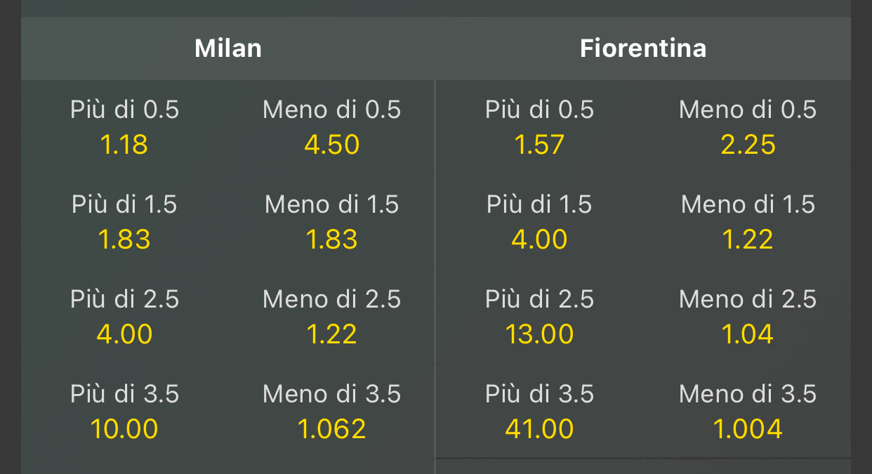Select Milan Meno di 0.5 at 4.50
The height and width of the screenshot is (474, 872).
[331, 128]
